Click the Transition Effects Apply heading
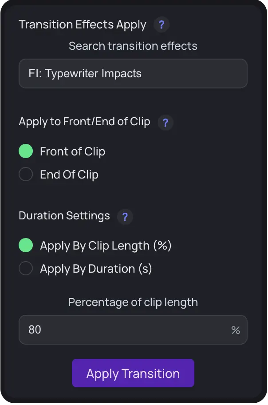Image resolution: width=268 pixels, height=405 pixels. pyautogui.click(x=82, y=24)
